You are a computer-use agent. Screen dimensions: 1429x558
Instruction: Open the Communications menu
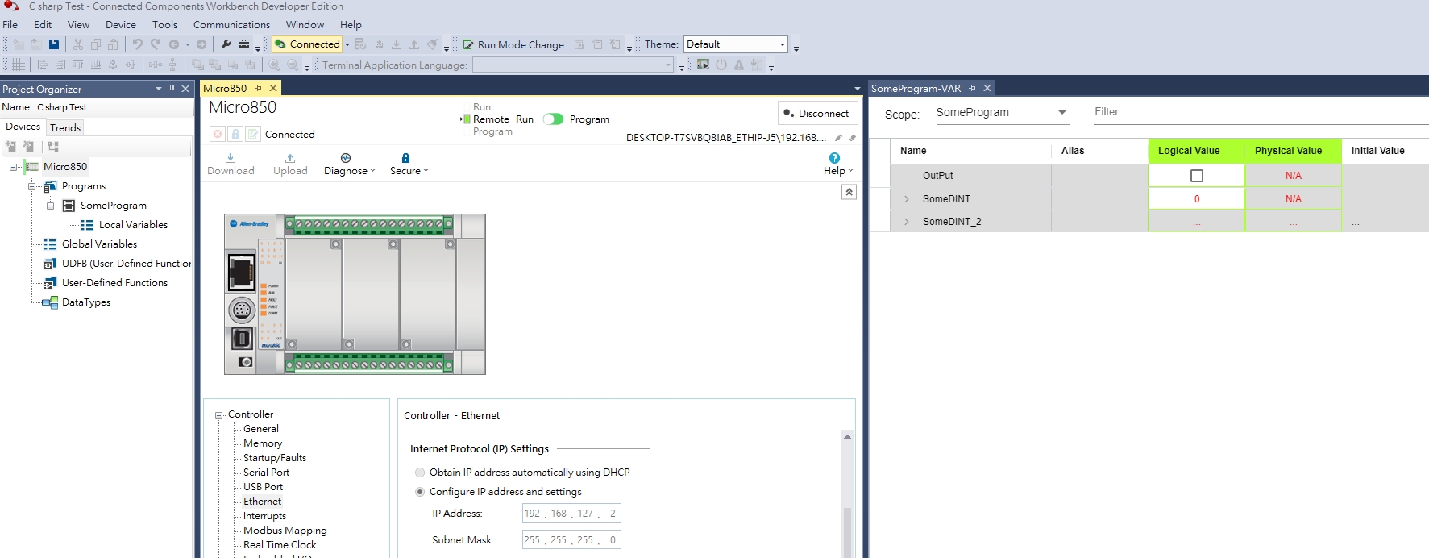[231, 24]
